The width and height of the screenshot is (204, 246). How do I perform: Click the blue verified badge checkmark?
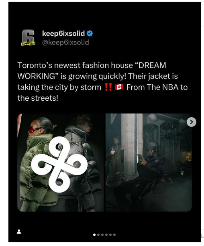point(90,33)
